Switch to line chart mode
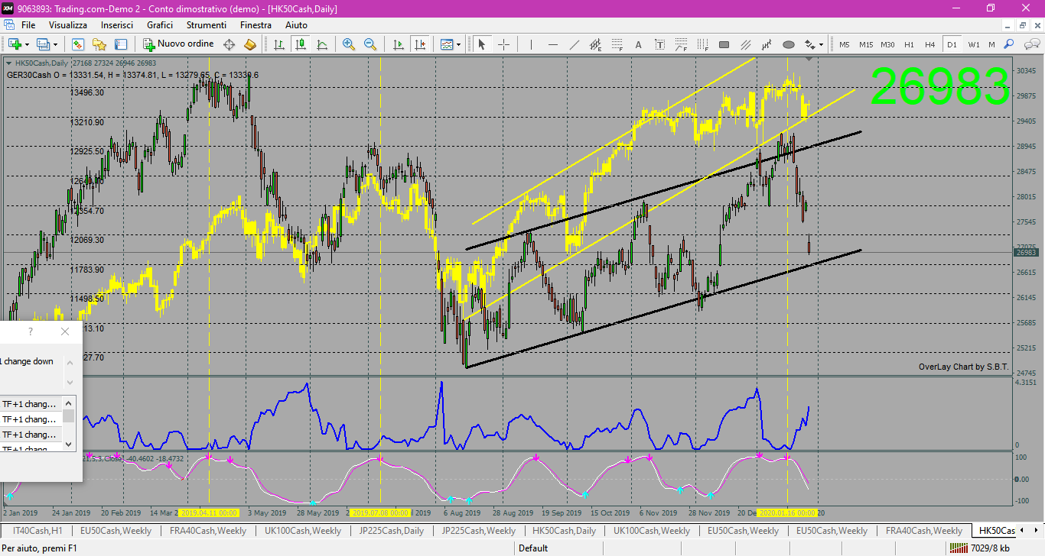1045x556 pixels. [x=322, y=44]
